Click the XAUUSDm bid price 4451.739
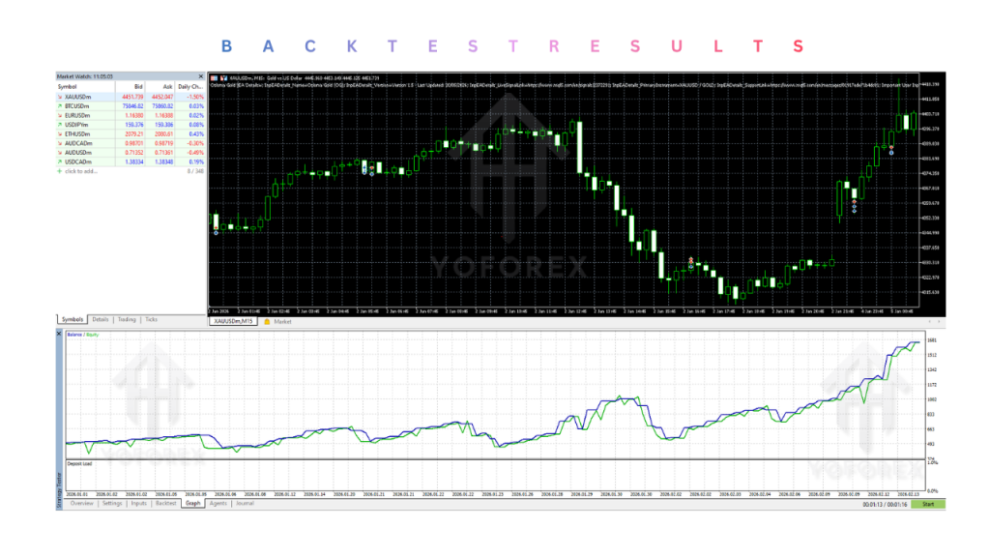Viewport: 990px width, 557px height. click(132, 98)
